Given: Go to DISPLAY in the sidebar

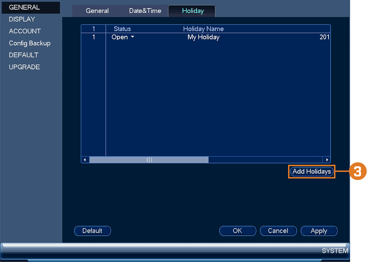Looking at the screenshot, I should [22, 19].
